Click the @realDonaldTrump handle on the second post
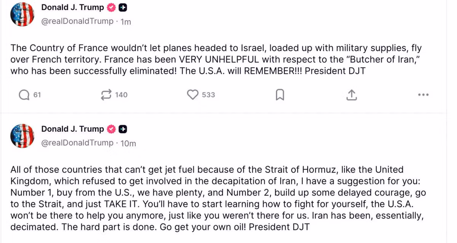457x243 pixels. pos(77,143)
